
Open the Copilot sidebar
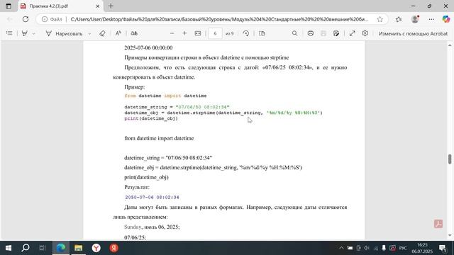(x=446, y=19)
